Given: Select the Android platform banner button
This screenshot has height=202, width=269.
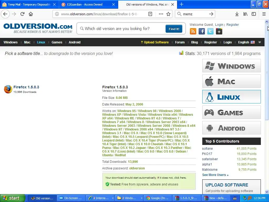Looking at the screenshot, I should click(231, 128).
